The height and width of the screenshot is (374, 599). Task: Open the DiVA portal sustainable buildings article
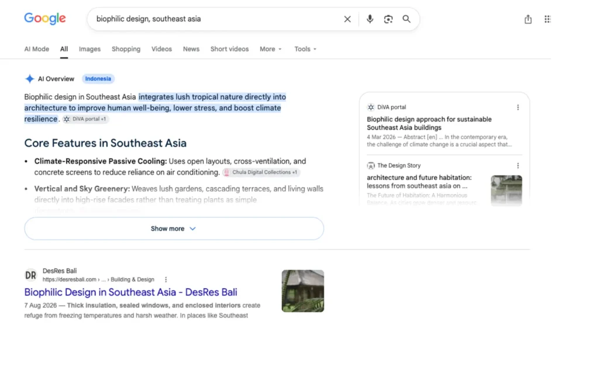tap(429, 124)
